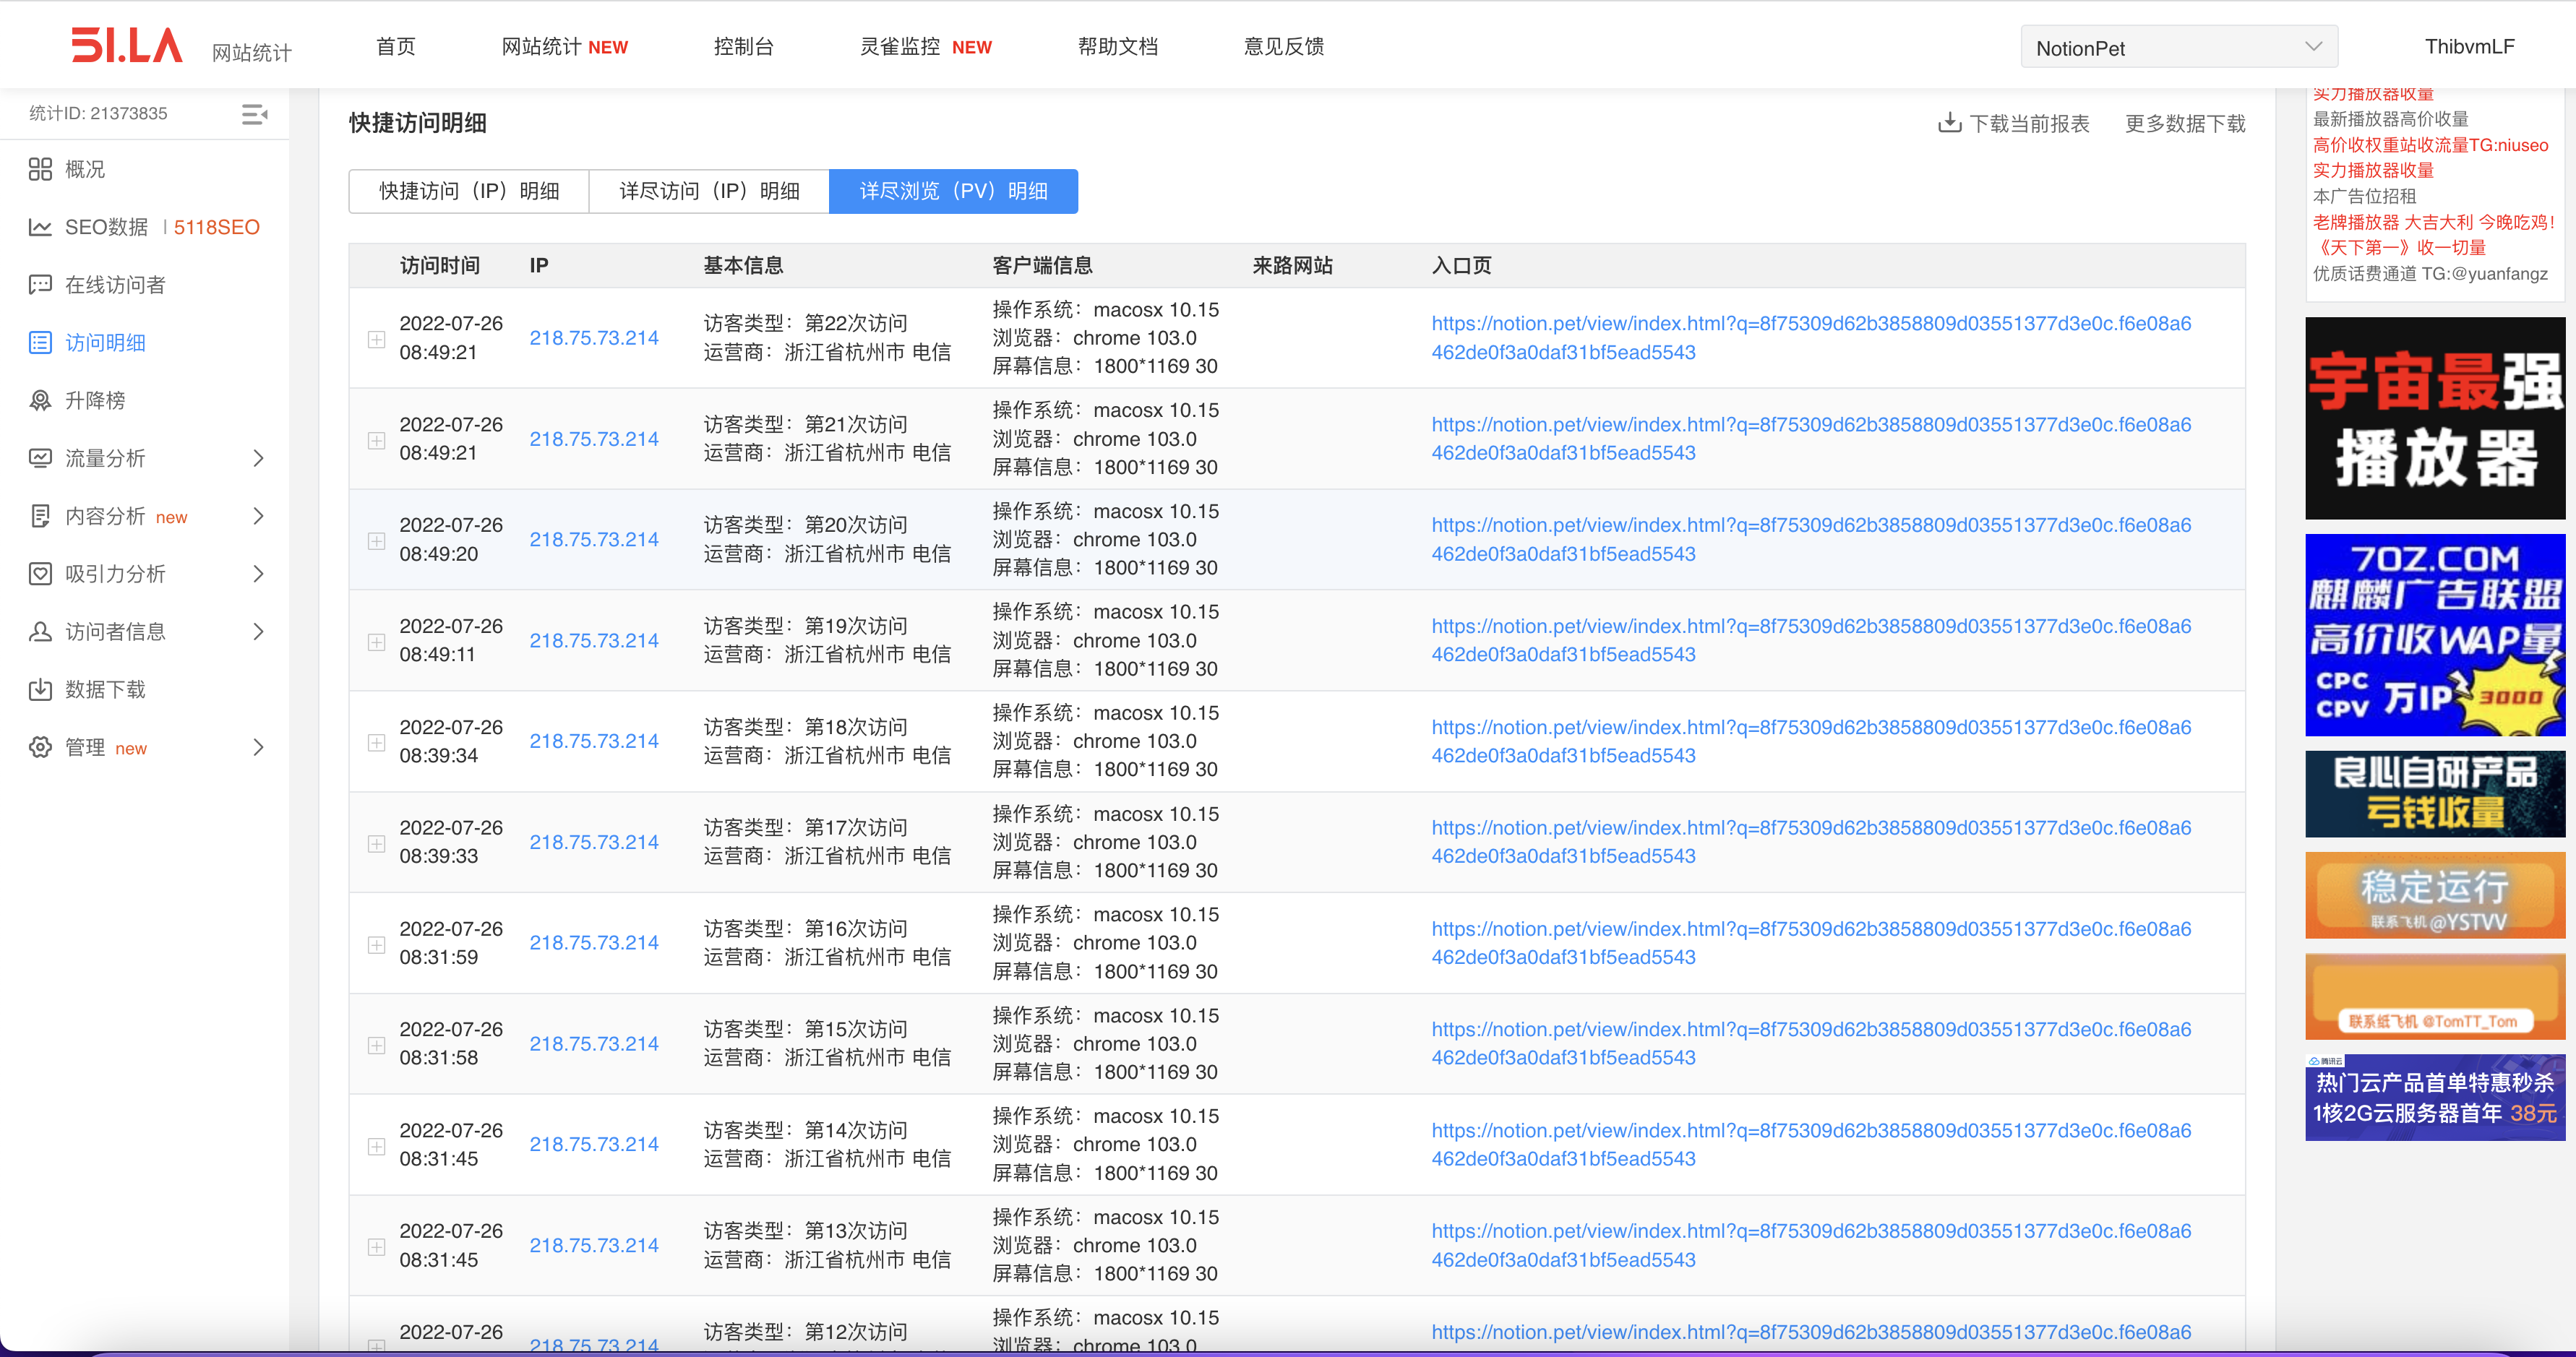Expand the row for 第21次访问
Viewport: 2576px width, 1357px height.
click(376, 440)
